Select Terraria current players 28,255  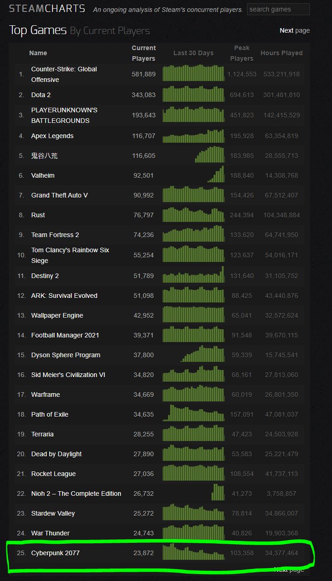[x=143, y=434]
